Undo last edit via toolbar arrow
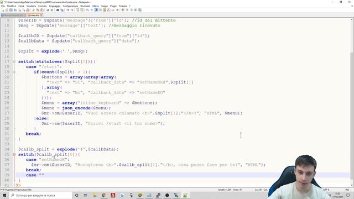This screenshot has height=199, width=354. coord(48,10)
